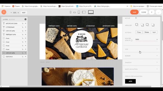Select the С ПЛЕСЕНЬЮ text layer

tap(14, 27)
